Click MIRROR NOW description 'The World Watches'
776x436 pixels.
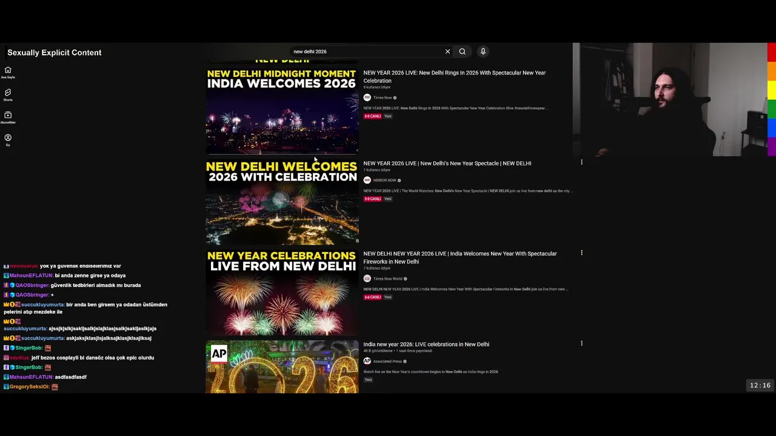point(468,191)
